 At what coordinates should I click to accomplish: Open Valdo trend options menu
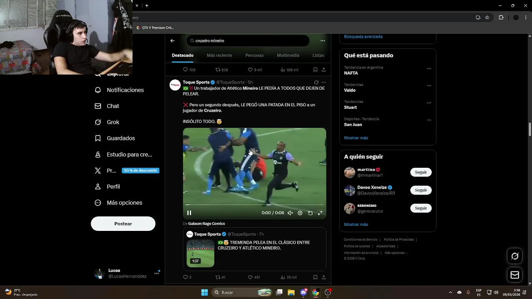pyautogui.click(x=429, y=86)
